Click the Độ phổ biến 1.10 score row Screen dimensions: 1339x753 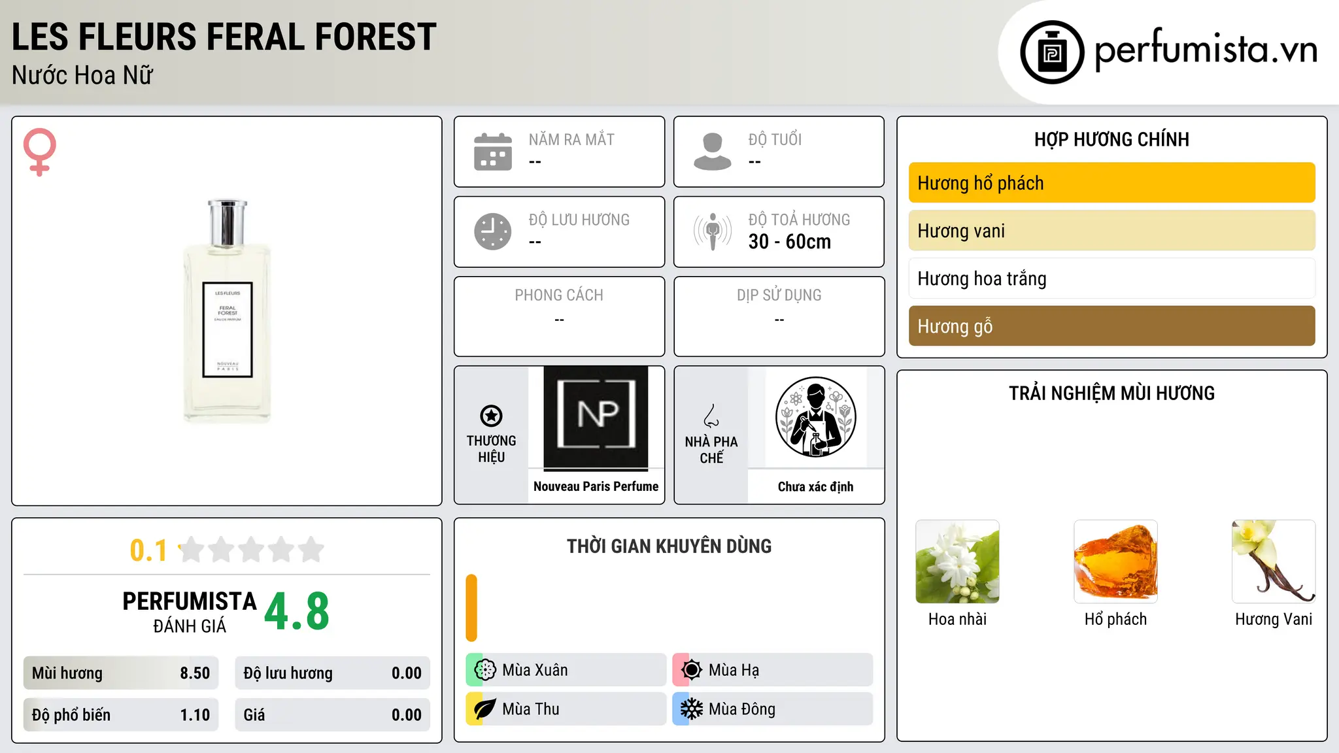pos(121,715)
